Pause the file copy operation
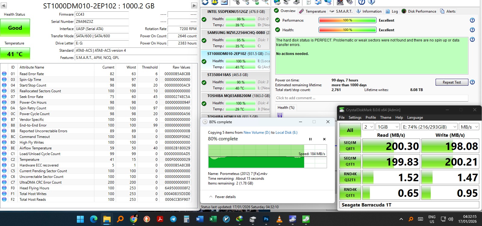The width and height of the screenshot is (482, 226). coord(310,139)
